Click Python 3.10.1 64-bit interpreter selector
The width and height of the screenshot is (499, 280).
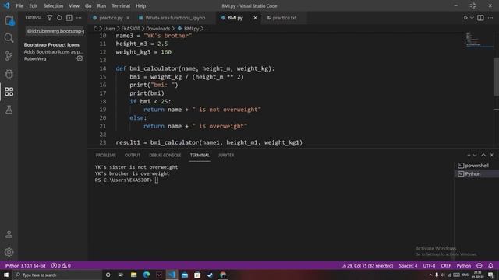pos(26,265)
